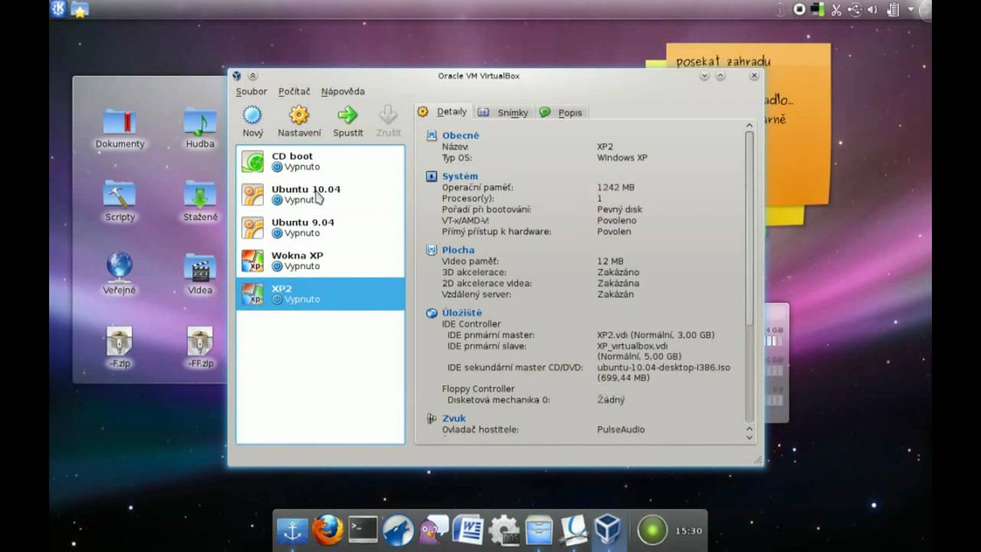Expand hidden tray icons arrow

click(x=911, y=9)
